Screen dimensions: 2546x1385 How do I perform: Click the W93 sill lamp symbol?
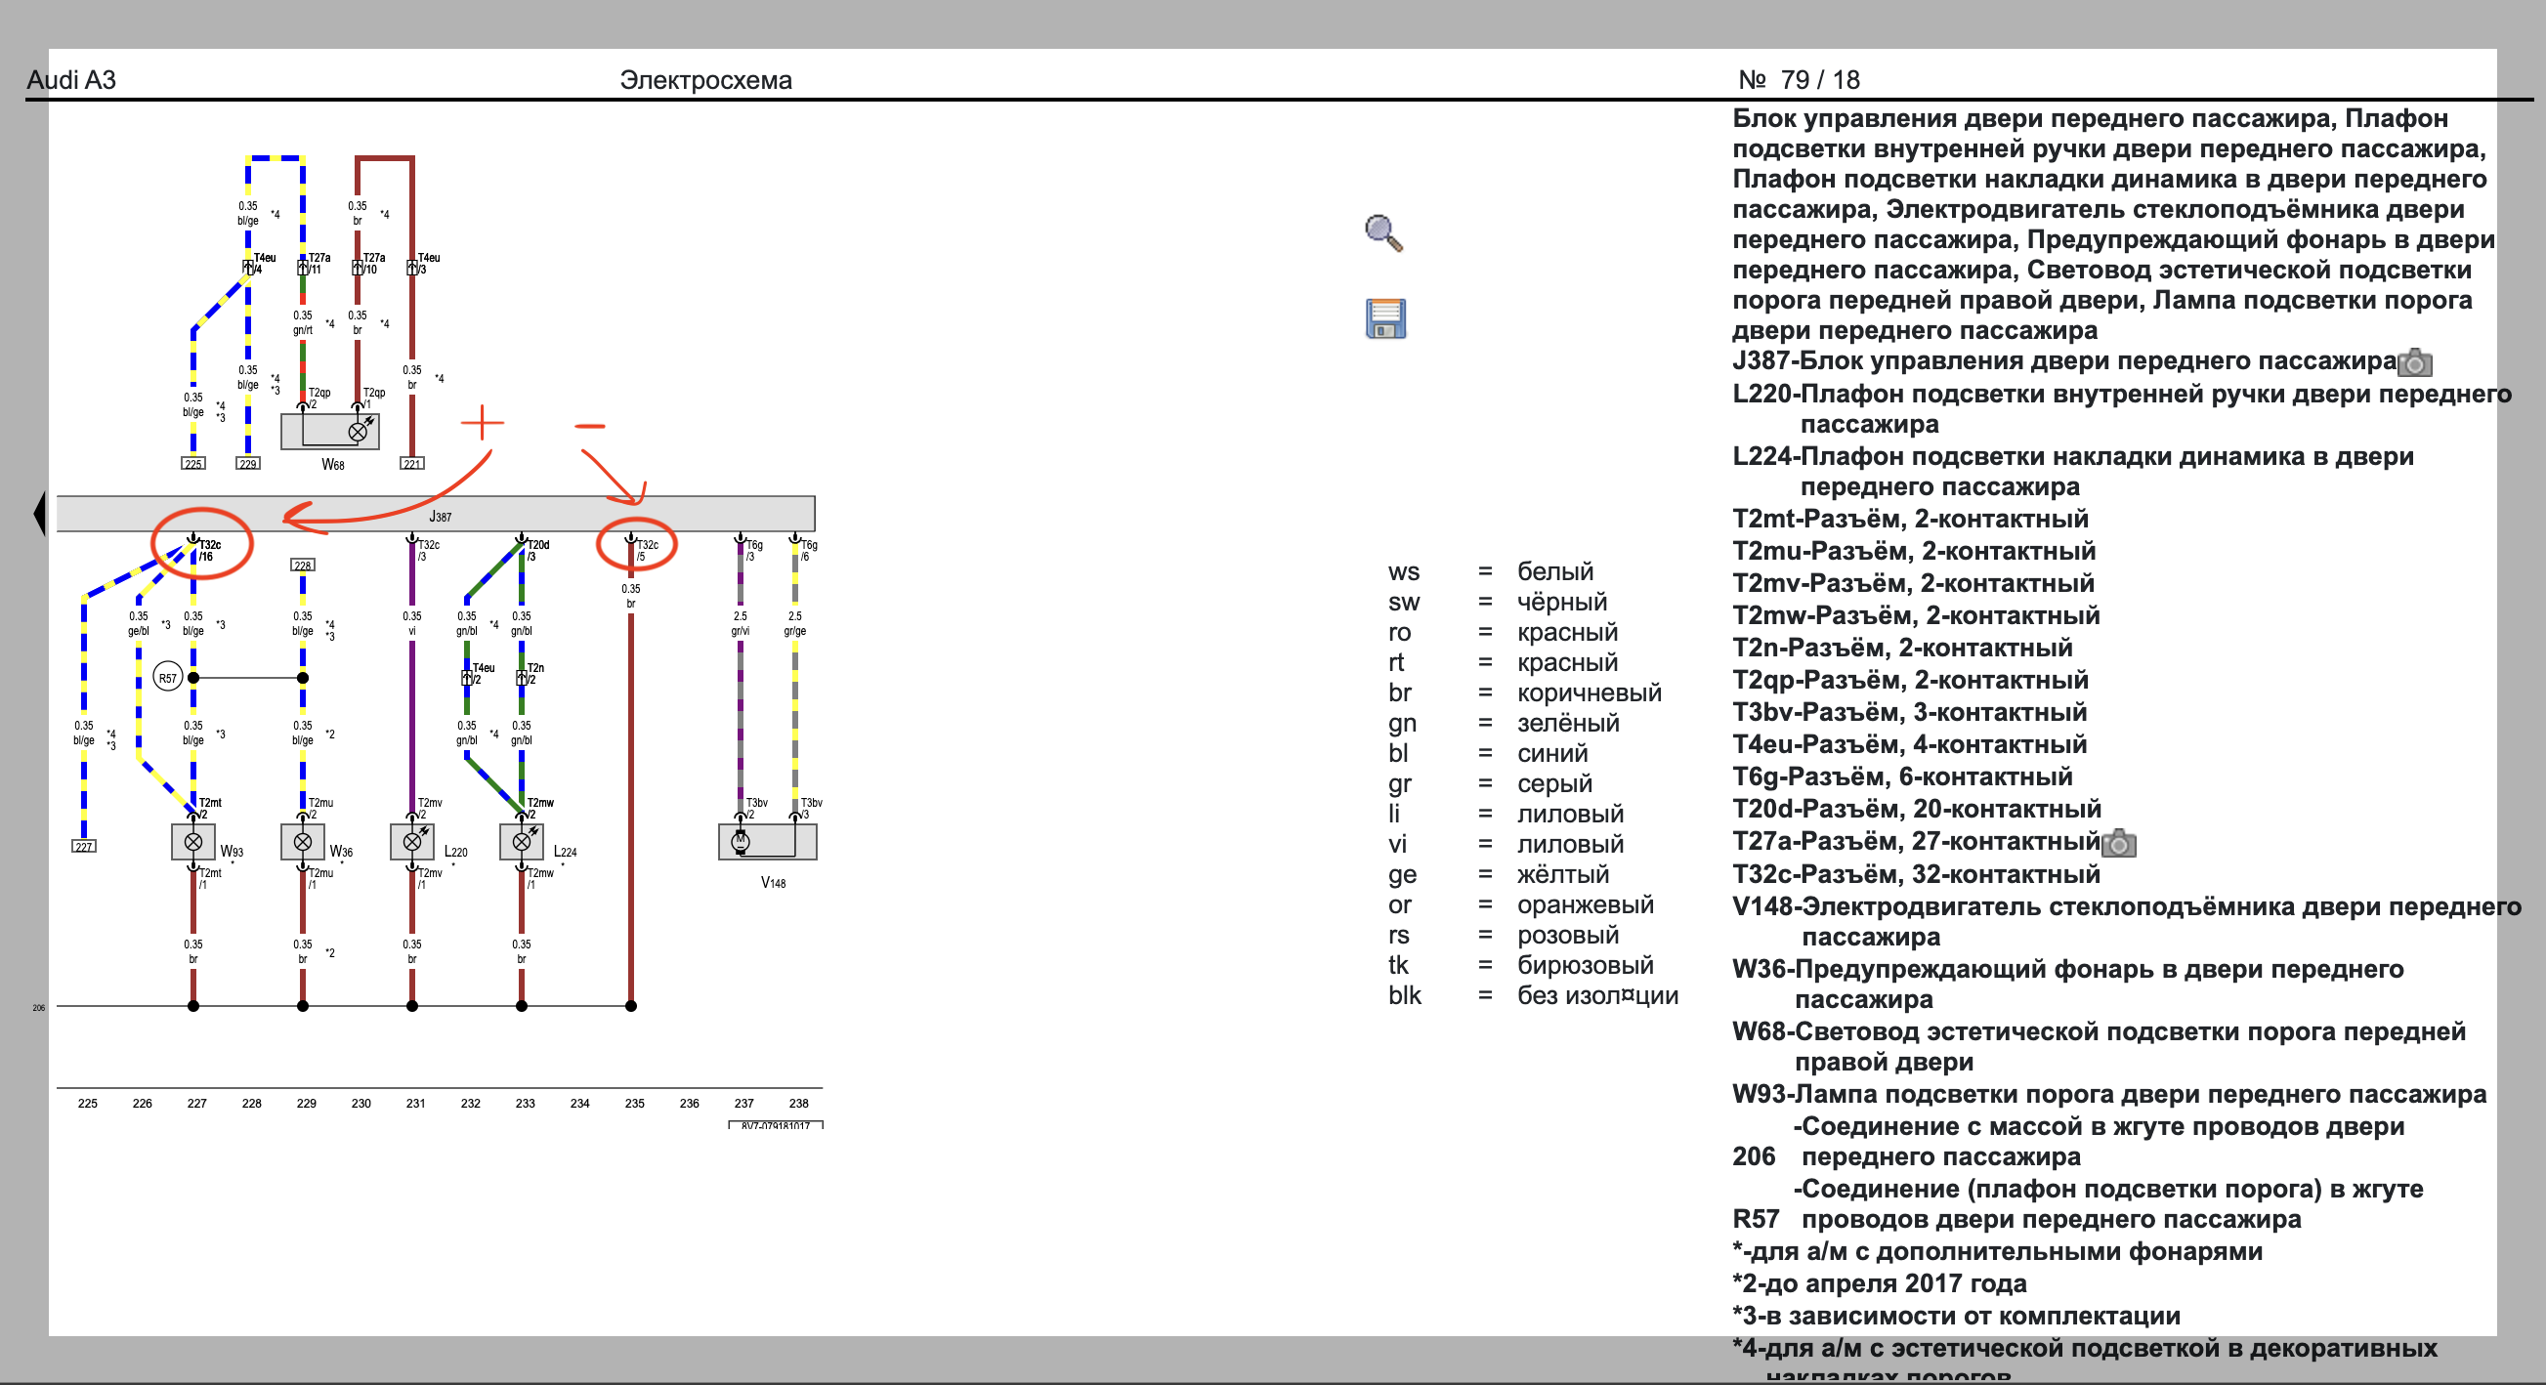point(193,843)
